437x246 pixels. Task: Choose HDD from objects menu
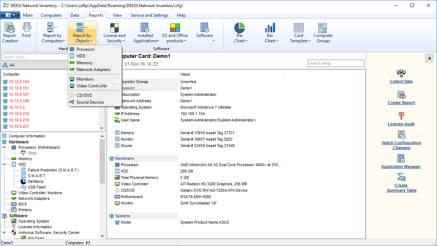pyautogui.click(x=95, y=56)
